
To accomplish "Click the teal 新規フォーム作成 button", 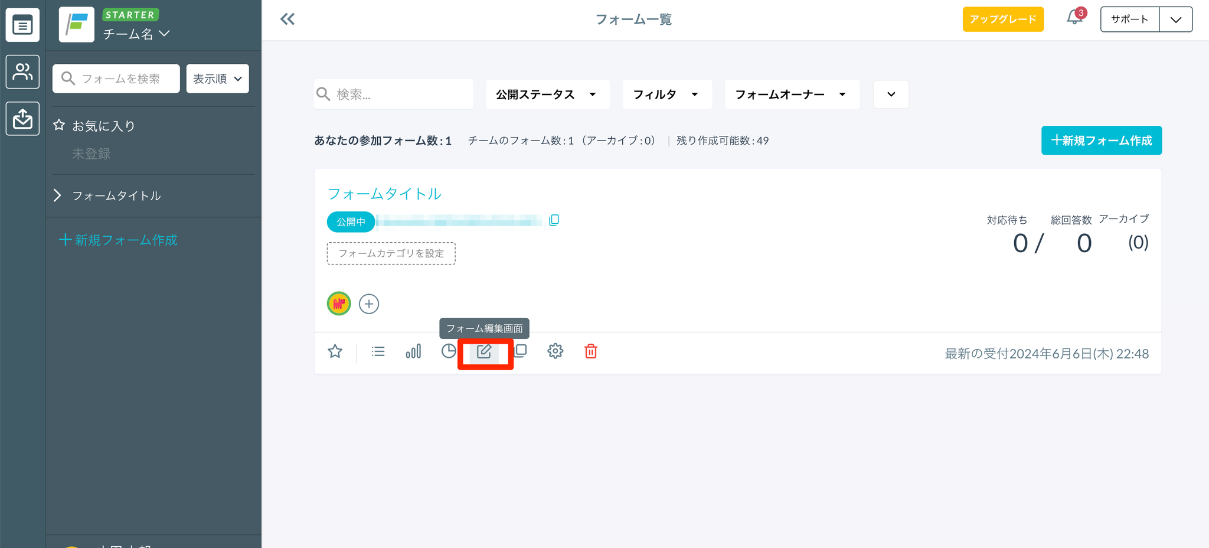I will click(1102, 141).
